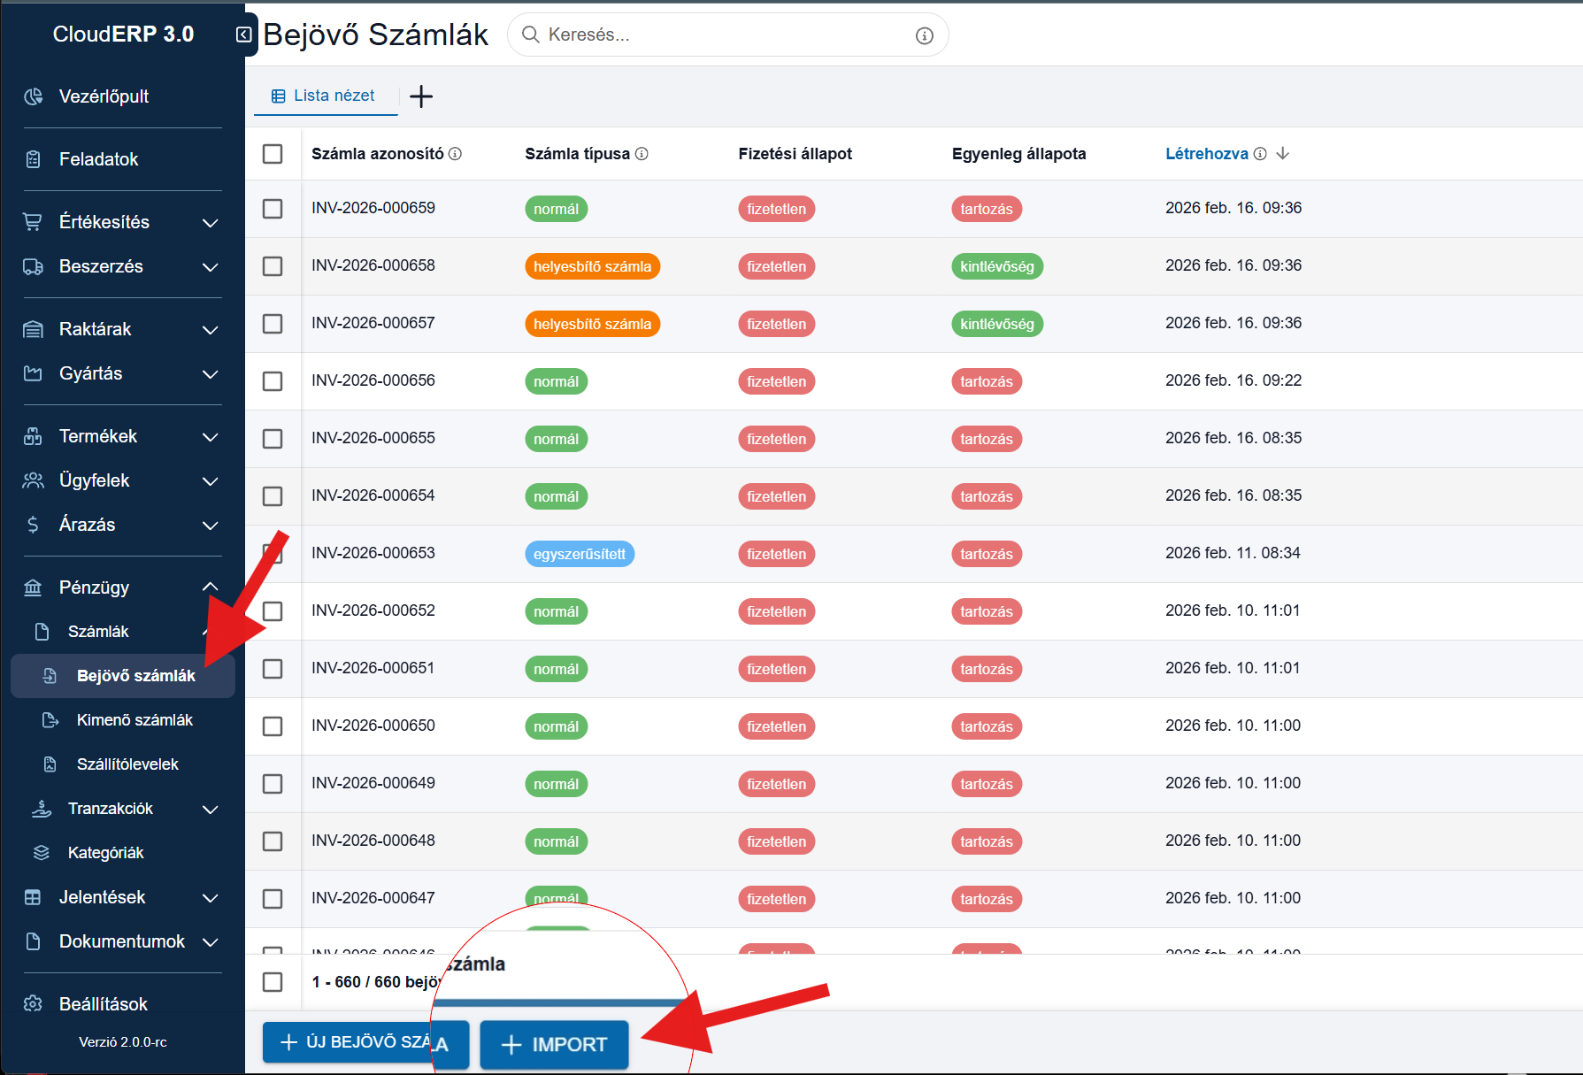Check the row INV-2026-000656 checkbox
The width and height of the screenshot is (1583, 1075).
pyautogui.click(x=273, y=381)
